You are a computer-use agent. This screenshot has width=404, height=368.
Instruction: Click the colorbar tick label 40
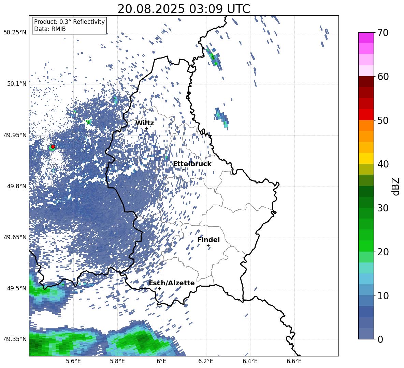click(x=383, y=164)
